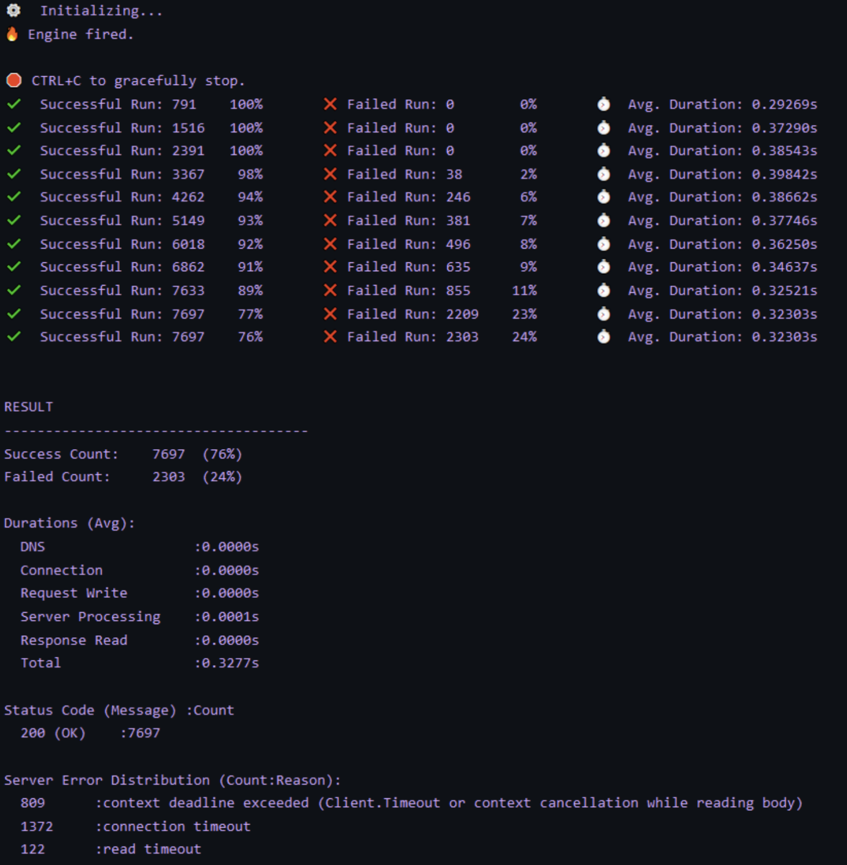Viewport: 847px width, 865px height.
Task: Click the red X next to Failed Run: 38
Action: click(330, 174)
